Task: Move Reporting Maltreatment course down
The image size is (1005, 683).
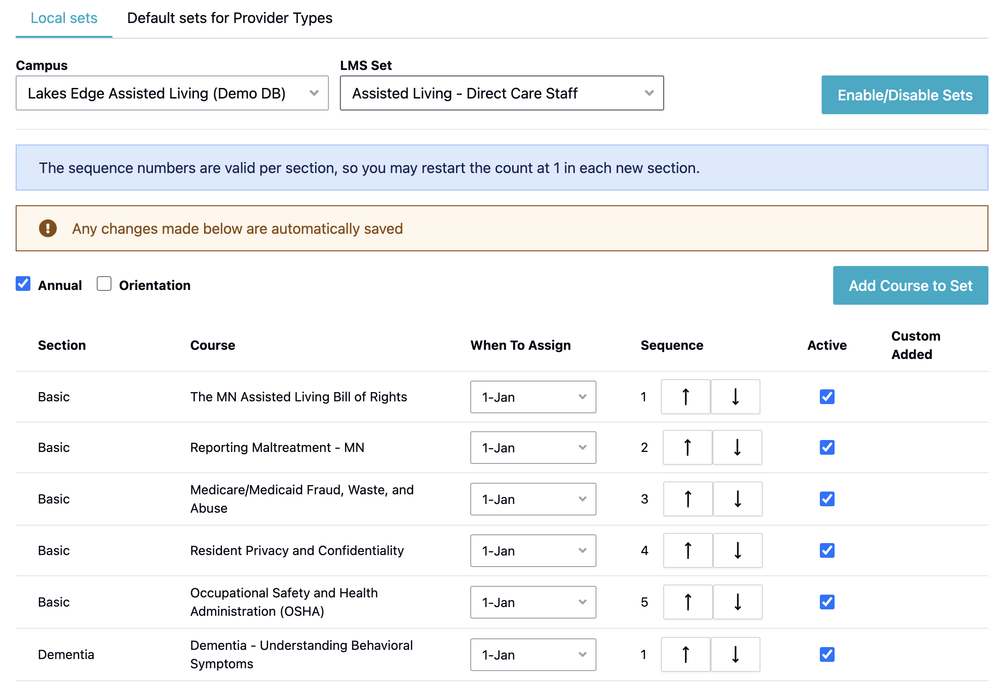Action: pyautogui.click(x=737, y=447)
